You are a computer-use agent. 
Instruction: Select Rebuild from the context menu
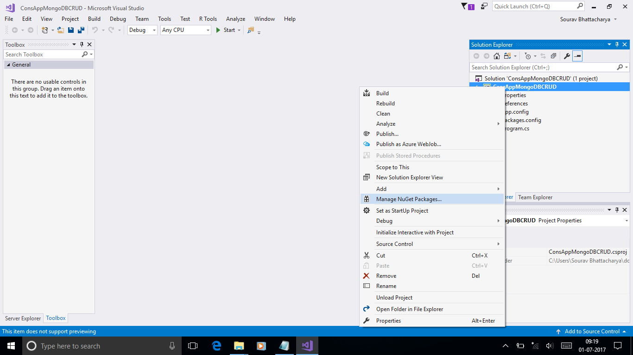432,103
